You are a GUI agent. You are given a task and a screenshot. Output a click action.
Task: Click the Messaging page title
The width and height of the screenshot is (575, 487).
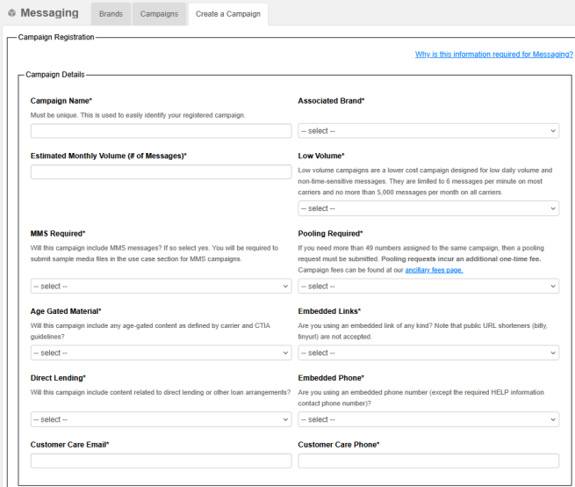click(x=49, y=13)
